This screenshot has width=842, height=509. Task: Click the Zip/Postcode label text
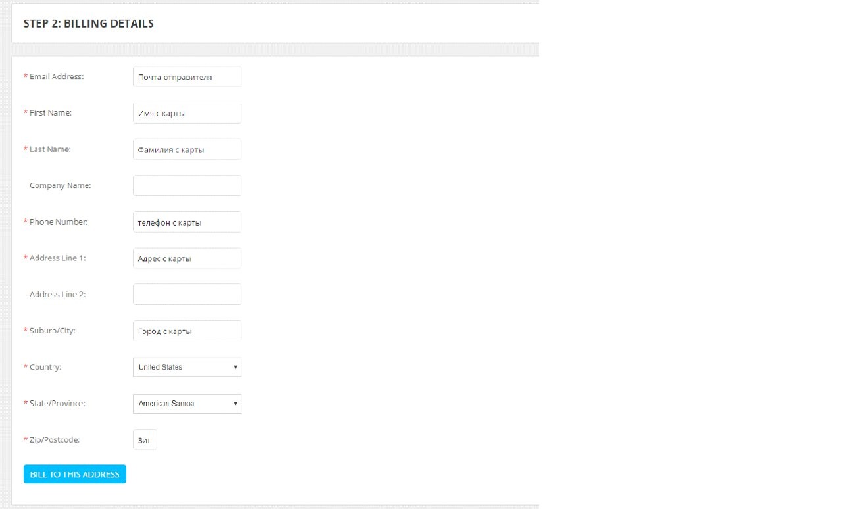[55, 439]
